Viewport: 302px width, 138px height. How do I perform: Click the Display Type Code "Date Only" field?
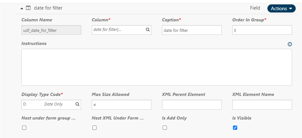point(48,104)
